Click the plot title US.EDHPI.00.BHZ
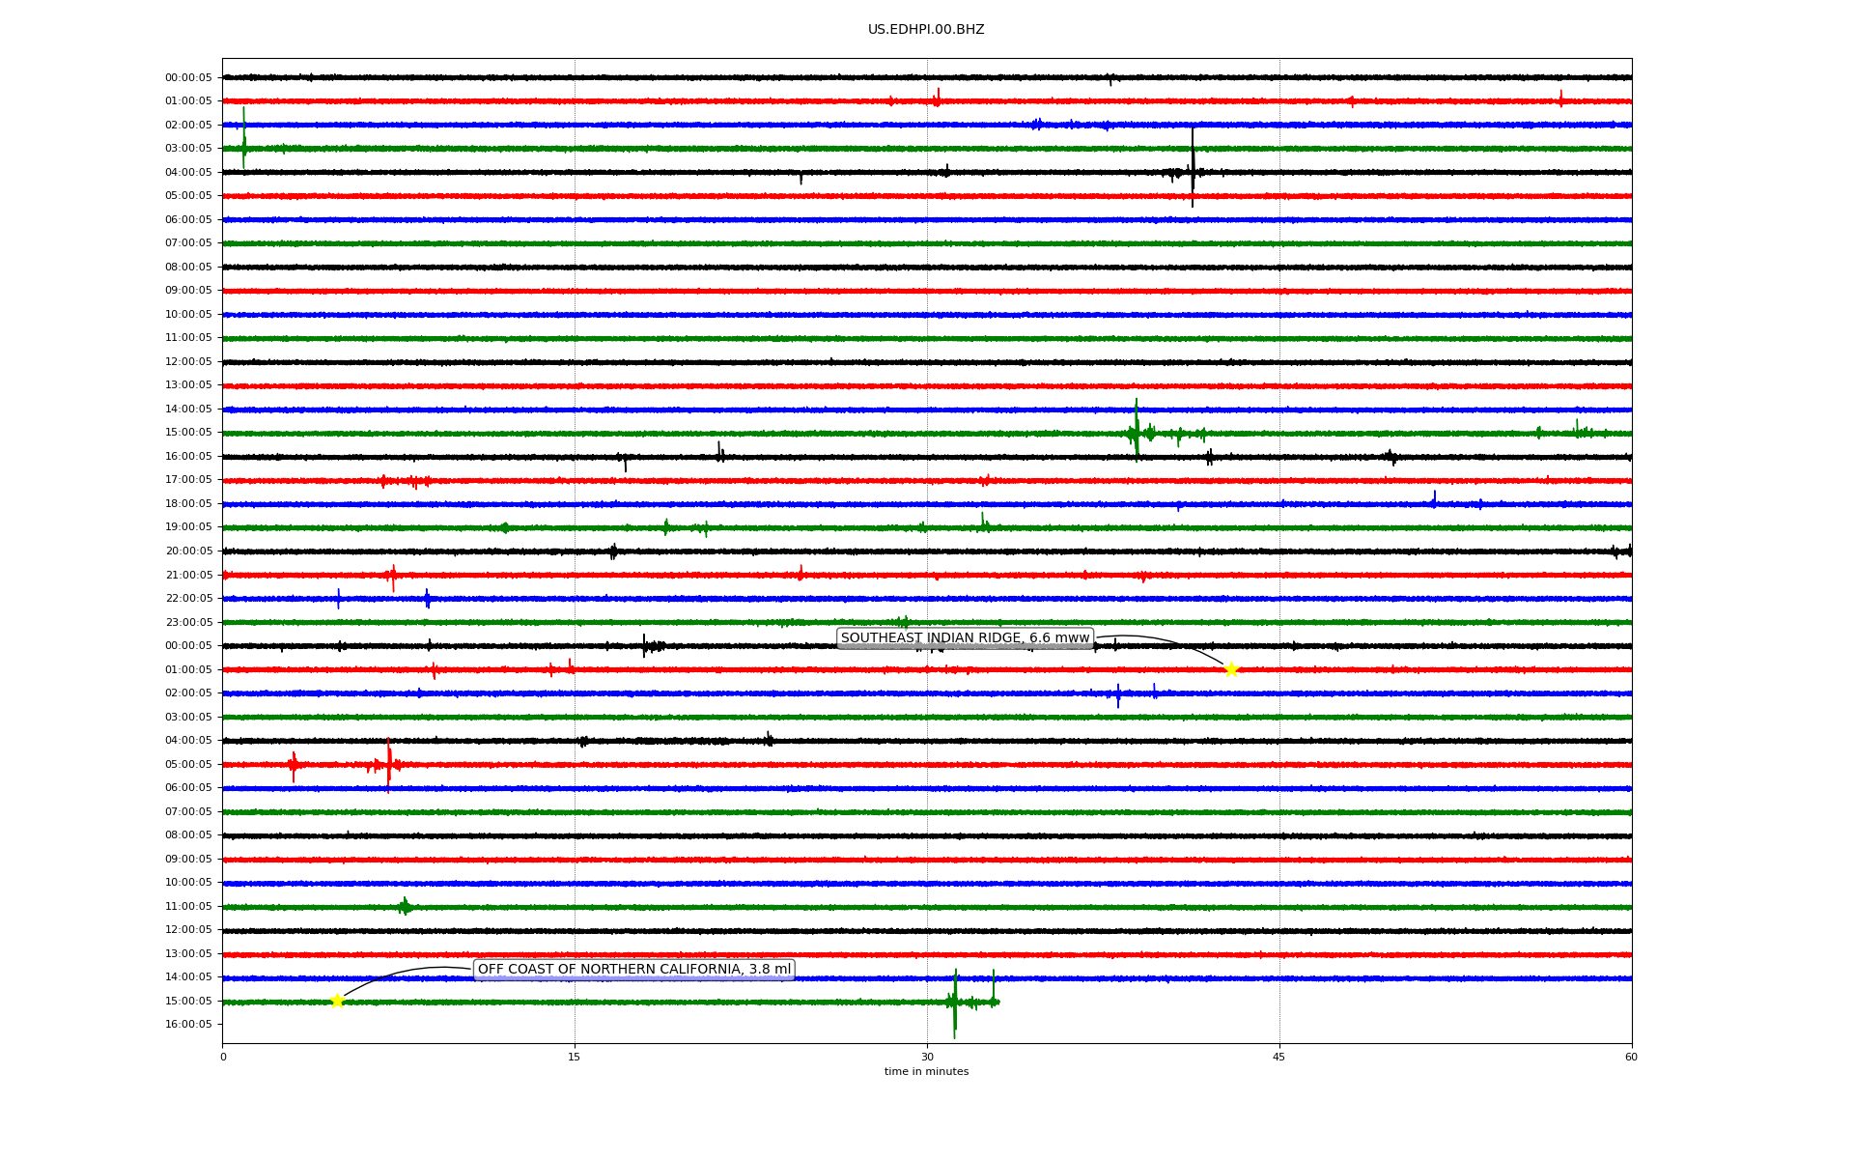This screenshot has width=1854, height=1159. pos(926,30)
